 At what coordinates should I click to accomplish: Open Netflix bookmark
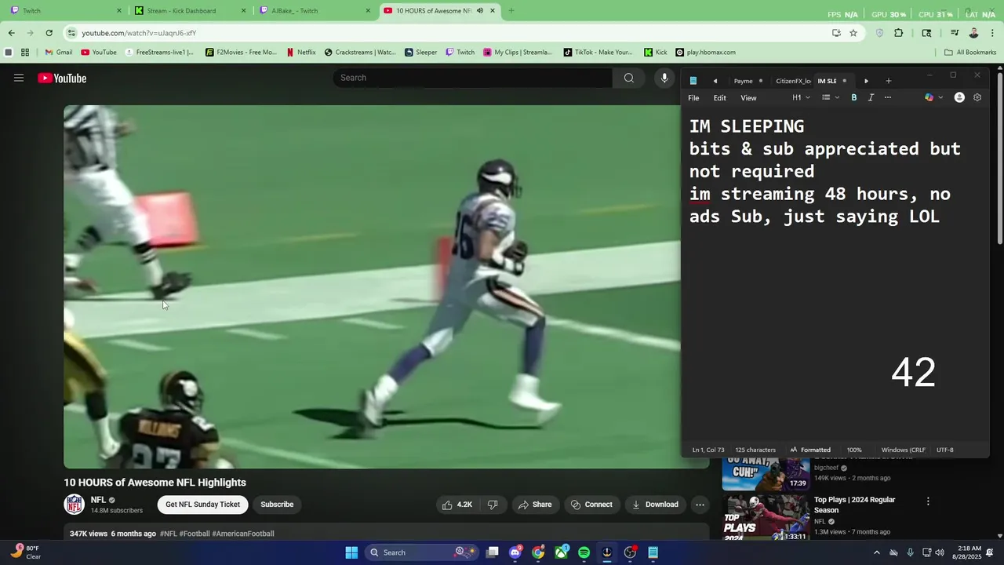tap(301, 53)
